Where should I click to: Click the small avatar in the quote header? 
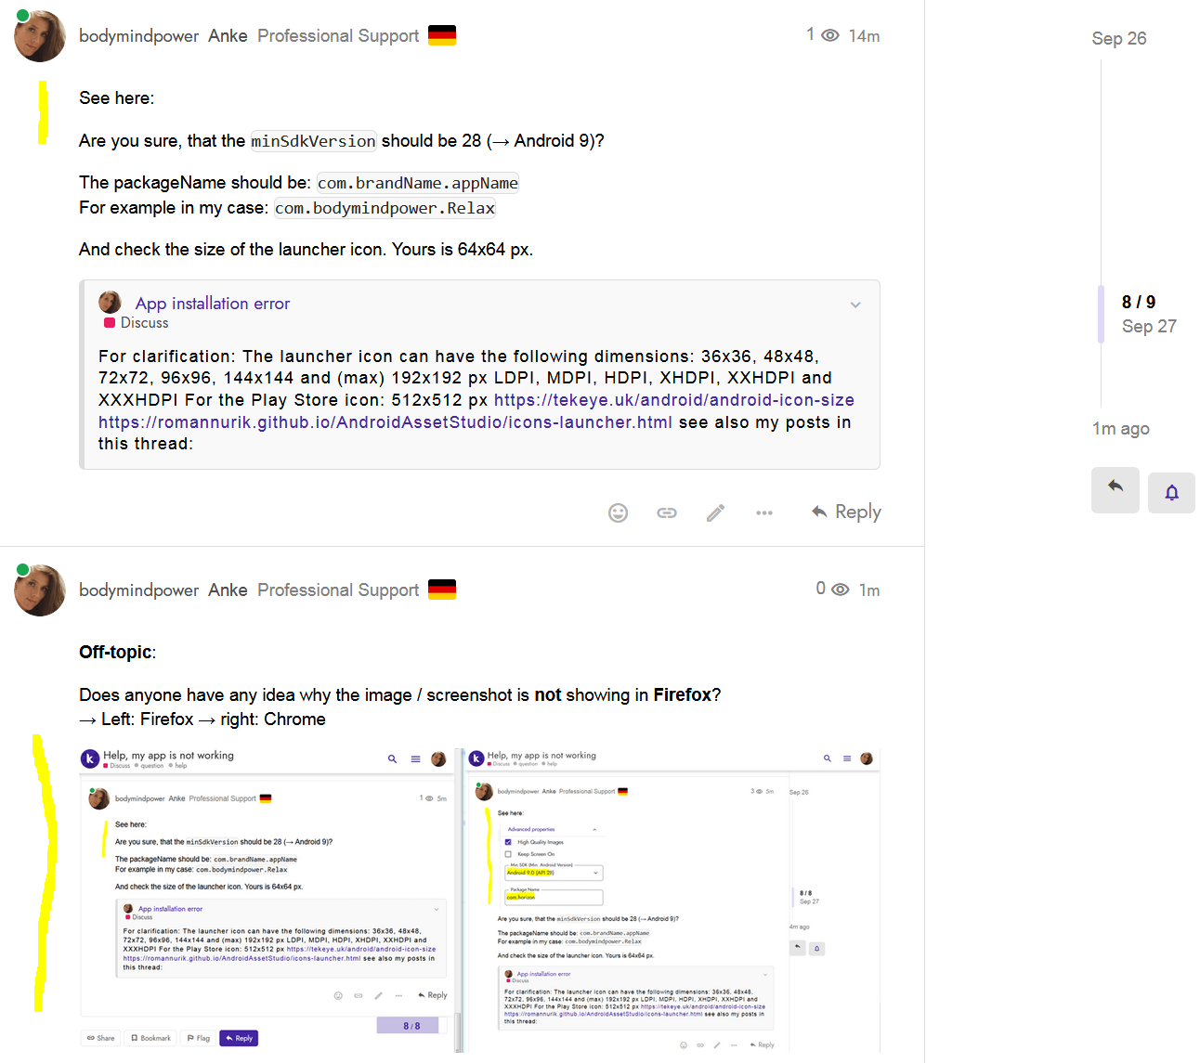click(111, 303)
